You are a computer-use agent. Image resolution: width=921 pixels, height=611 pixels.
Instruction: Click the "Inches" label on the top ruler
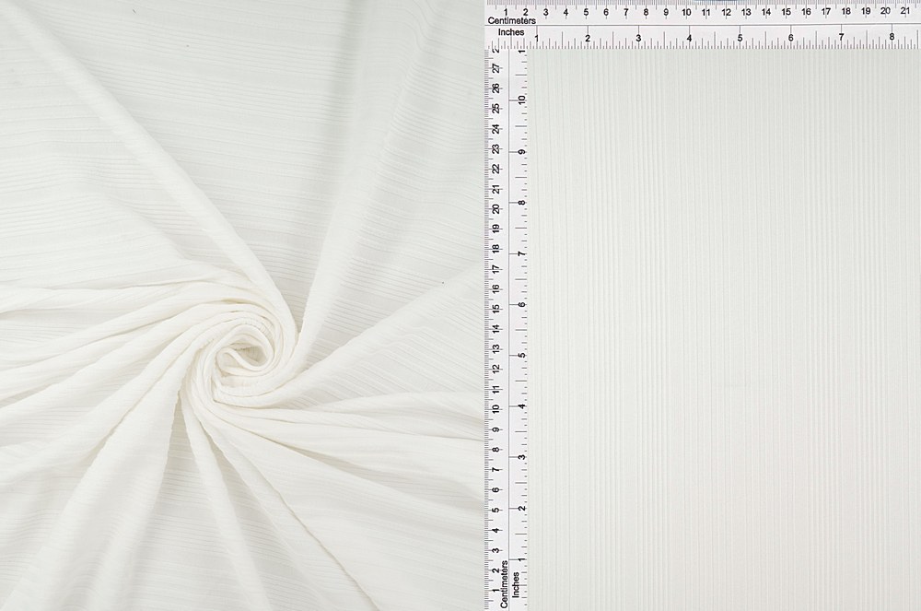(x=511, y=32)
